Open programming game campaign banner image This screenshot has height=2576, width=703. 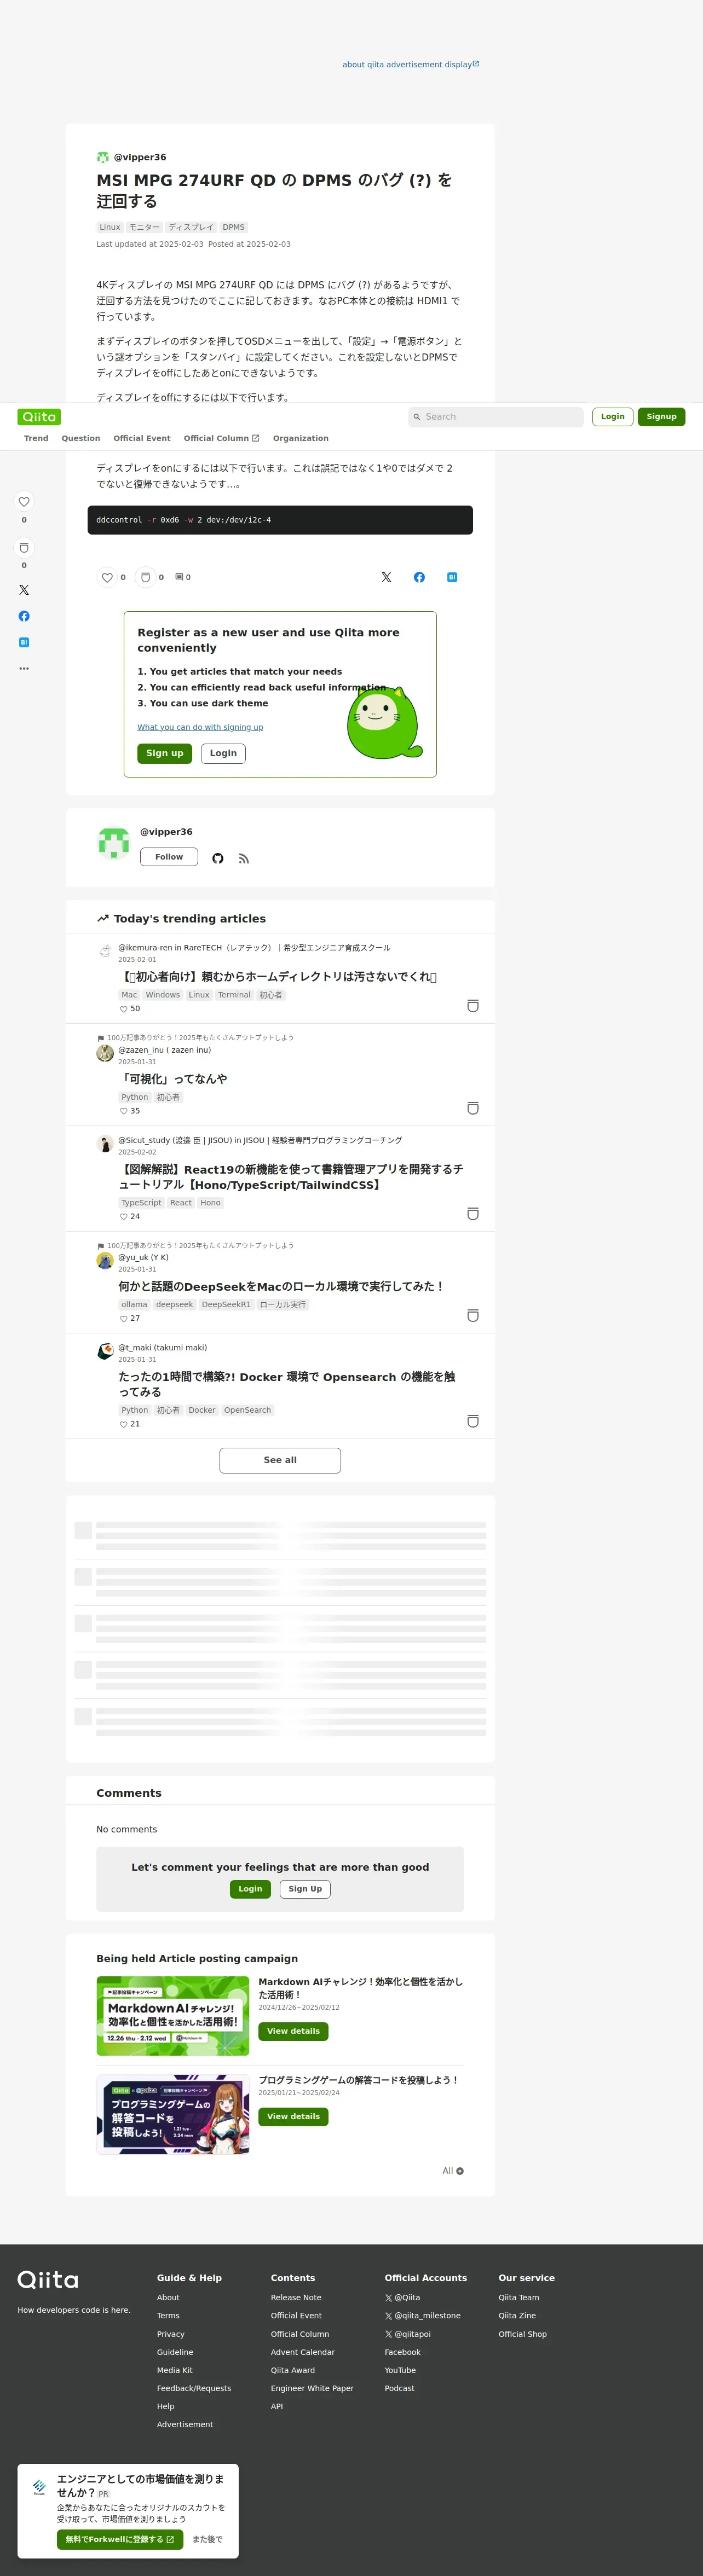click(173, 2114)
